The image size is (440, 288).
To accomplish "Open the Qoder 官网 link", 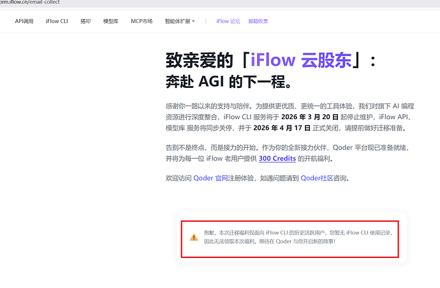I will (x=210, y=178).
